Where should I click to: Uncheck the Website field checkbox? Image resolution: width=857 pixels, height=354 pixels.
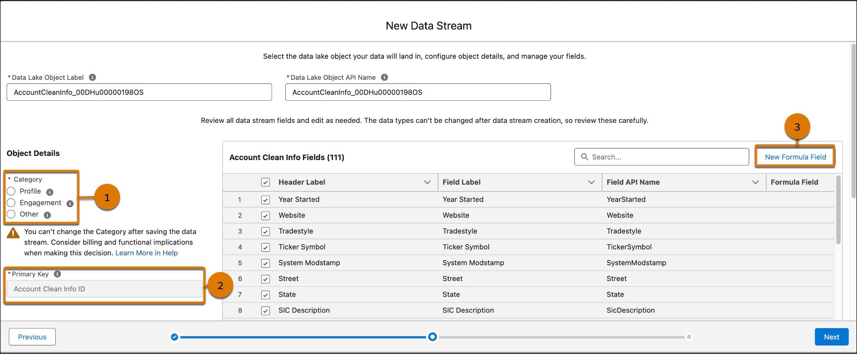click(265, 216)
